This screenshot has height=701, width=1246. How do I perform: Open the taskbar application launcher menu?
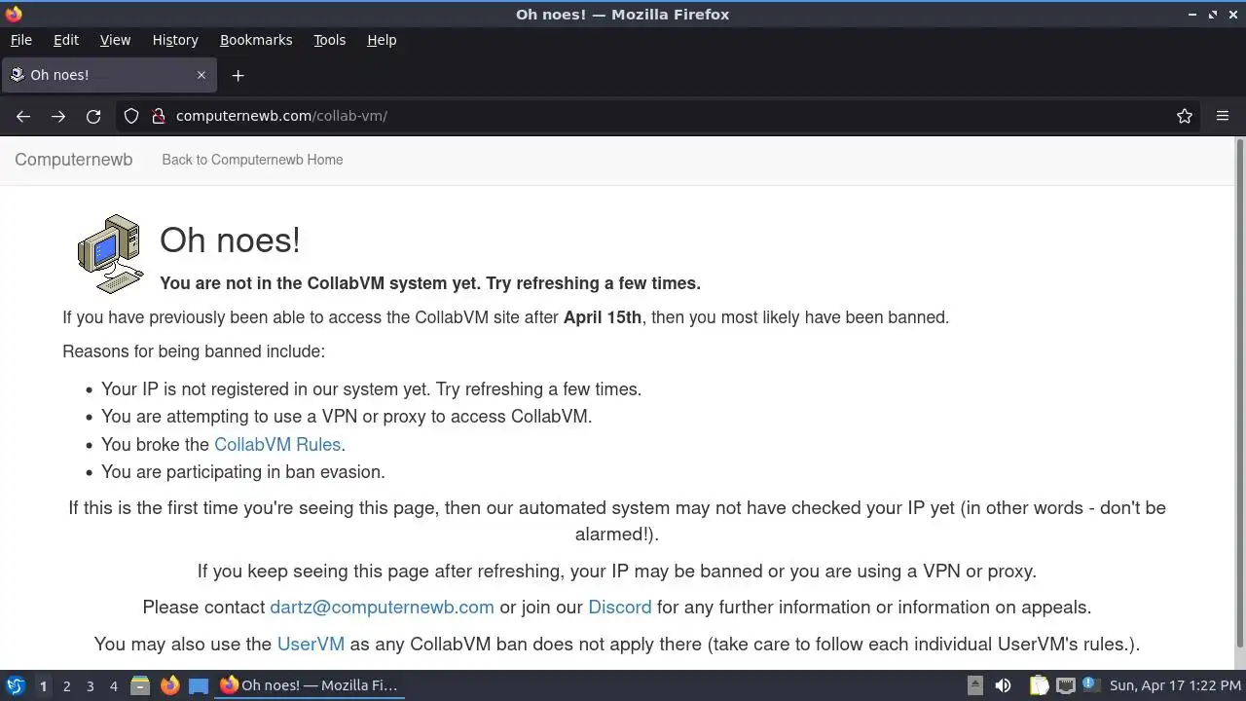point(15,685)
